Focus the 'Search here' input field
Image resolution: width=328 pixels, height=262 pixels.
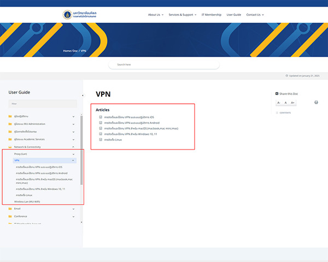click(x=164, y=65)
